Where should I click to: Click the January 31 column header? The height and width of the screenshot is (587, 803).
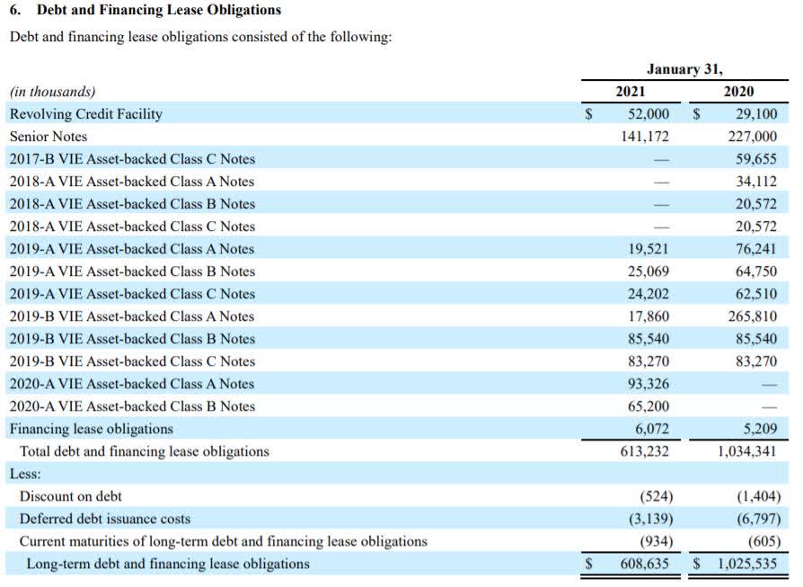click(x=684, y=69)
